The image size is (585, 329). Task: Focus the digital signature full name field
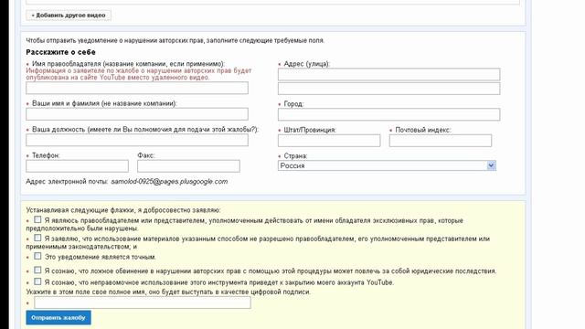click(x=143, y=302)
